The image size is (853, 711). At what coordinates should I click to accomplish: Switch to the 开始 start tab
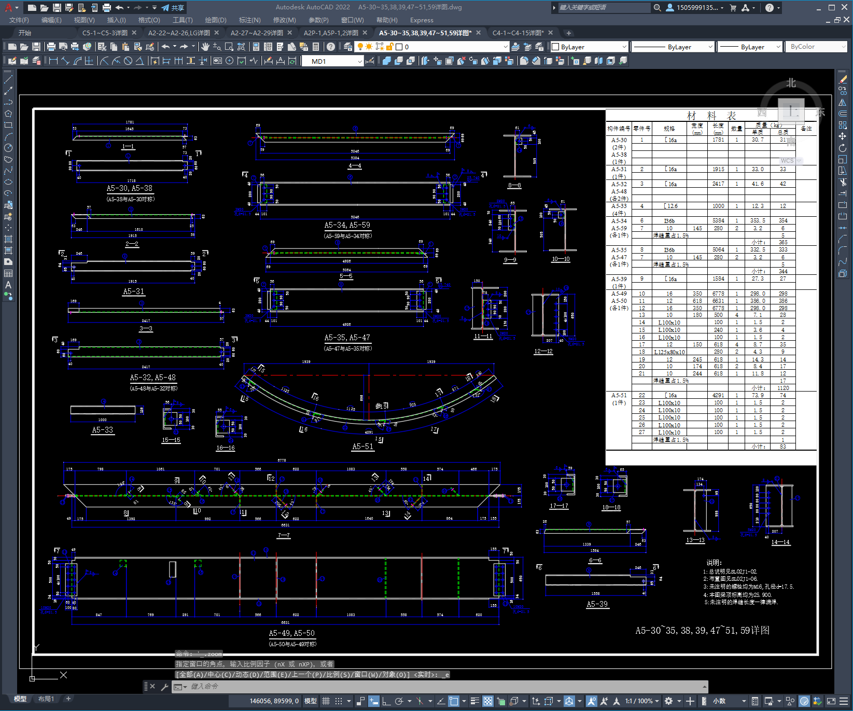25,33
